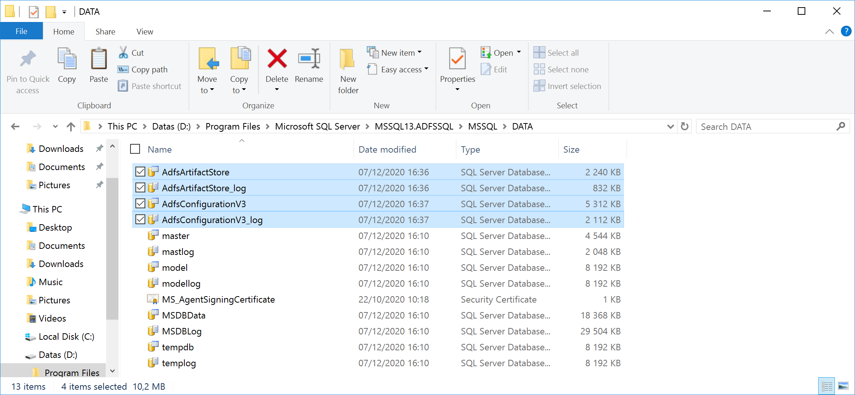
Task: Refresh the DATA folder view
Action: [x=684, y=126]
